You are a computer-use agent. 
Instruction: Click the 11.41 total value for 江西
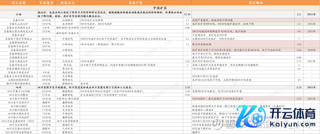click(187, 14)
